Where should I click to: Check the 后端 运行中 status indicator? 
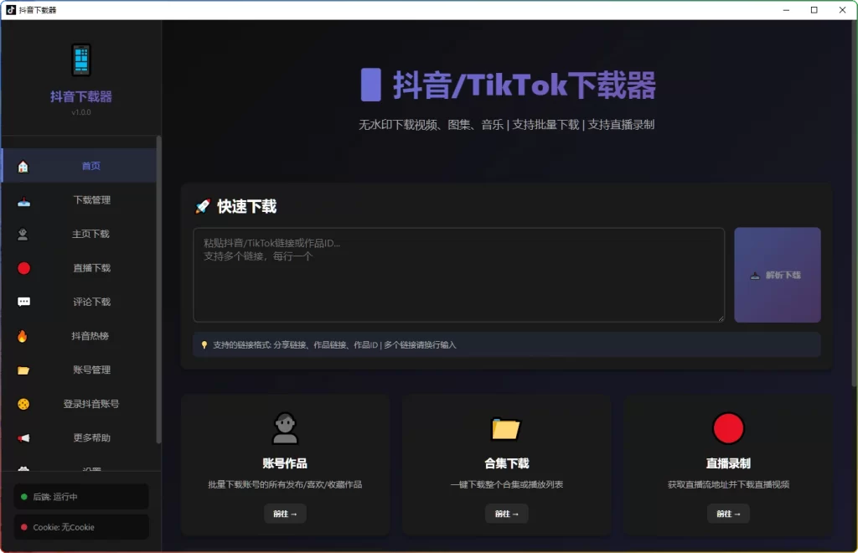coord(80,496)
